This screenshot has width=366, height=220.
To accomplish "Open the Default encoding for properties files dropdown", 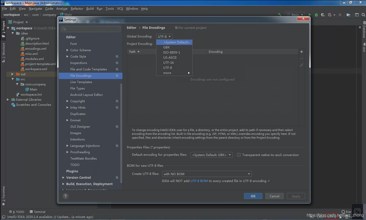I will click(x=211, y=155).
